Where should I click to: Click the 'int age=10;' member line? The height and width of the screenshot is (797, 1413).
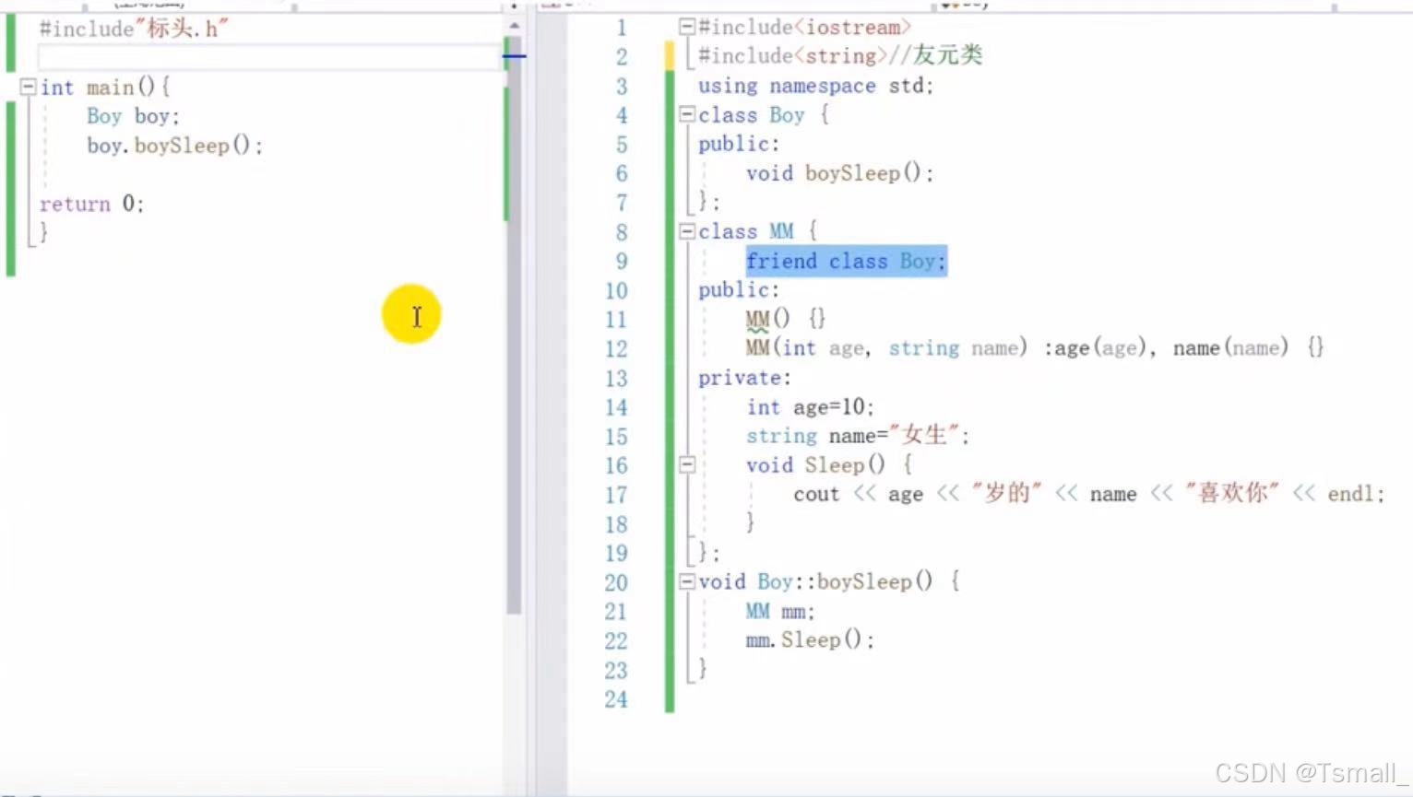click(810, 407)
